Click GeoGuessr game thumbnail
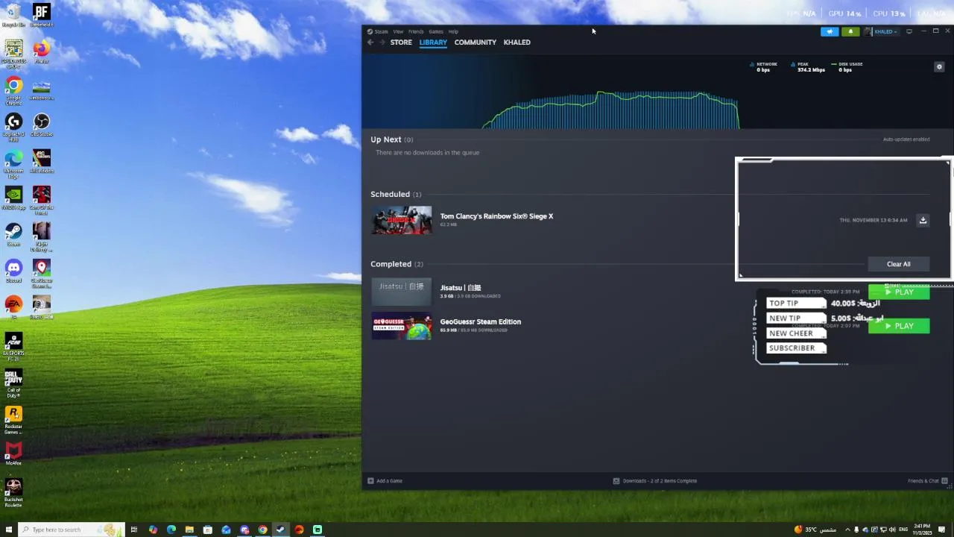 coord(402,326)
